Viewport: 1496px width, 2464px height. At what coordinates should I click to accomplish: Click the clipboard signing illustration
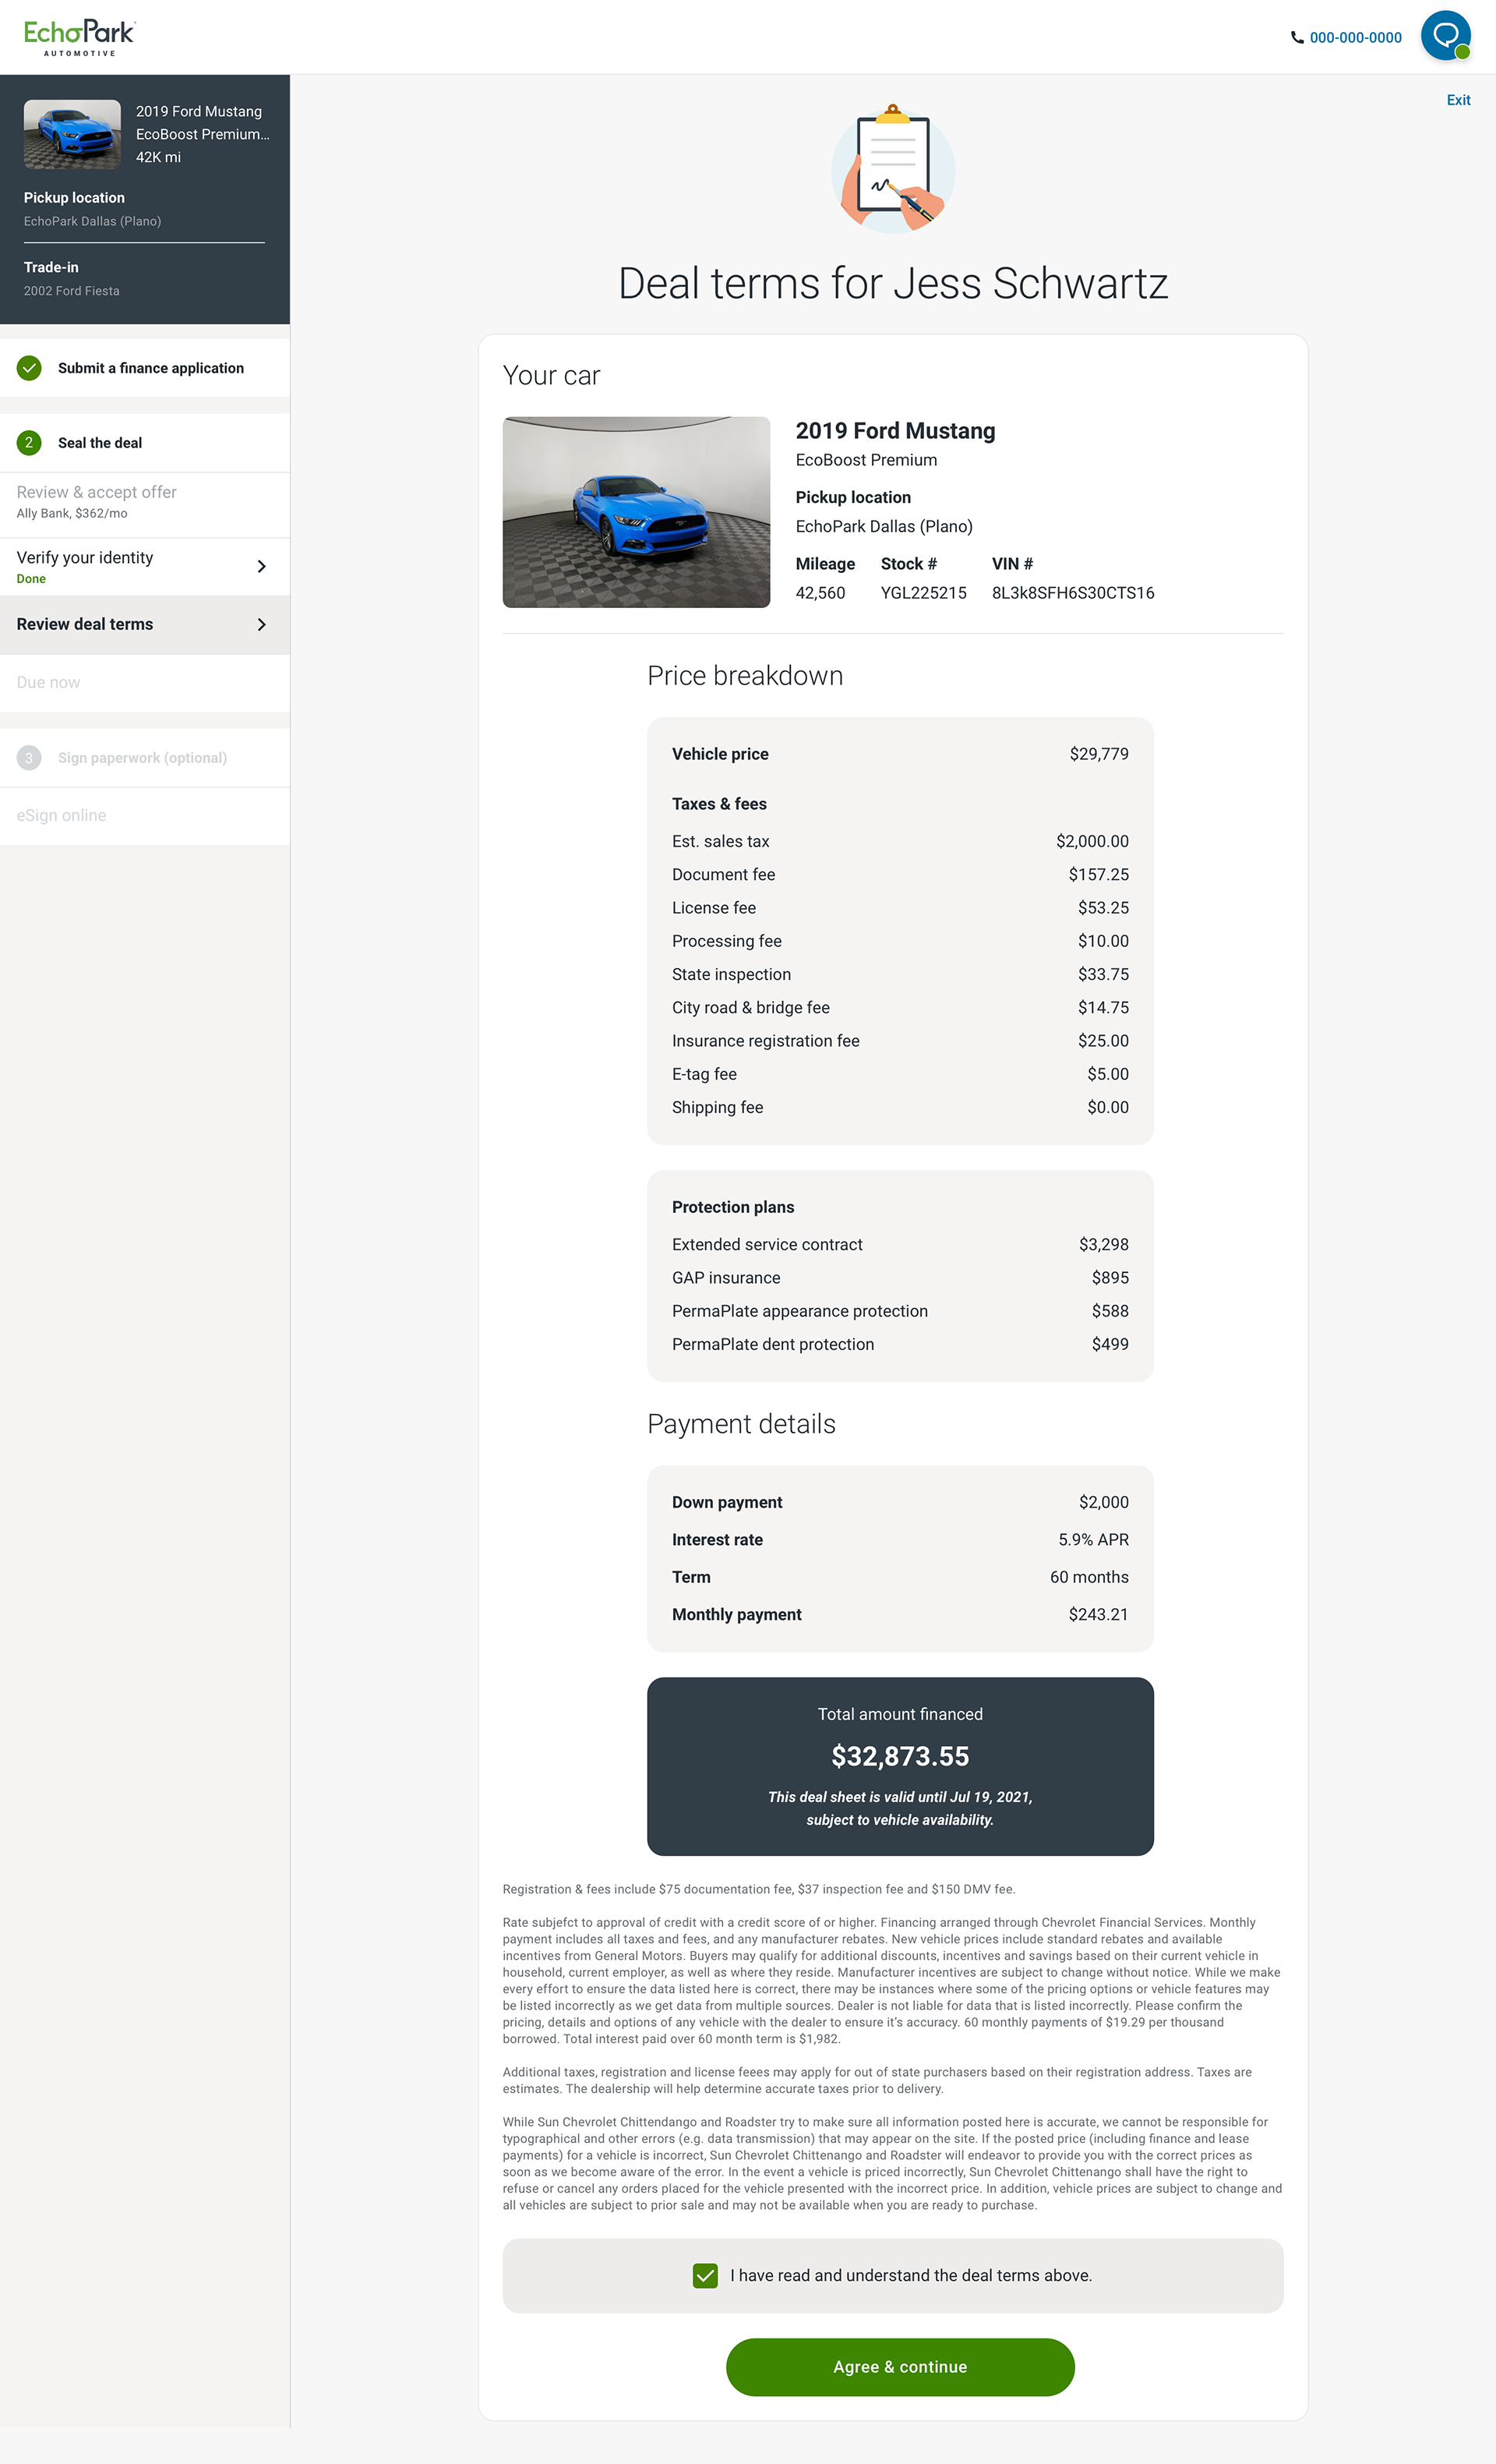click(894, 168)
